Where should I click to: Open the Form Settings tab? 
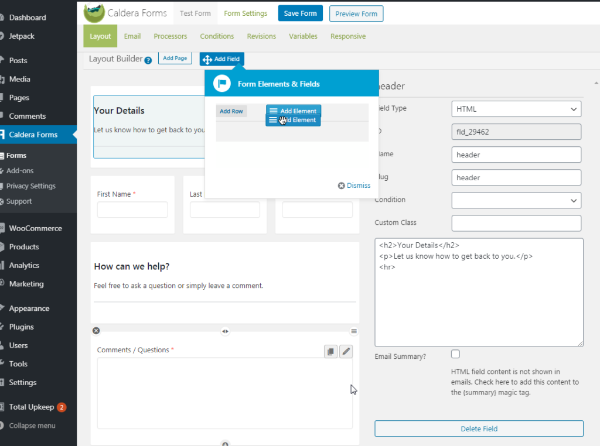point(246,13)
